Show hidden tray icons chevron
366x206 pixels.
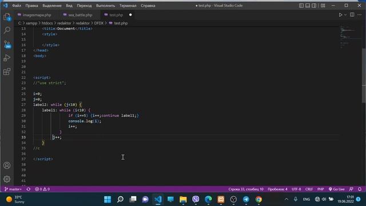287,199
